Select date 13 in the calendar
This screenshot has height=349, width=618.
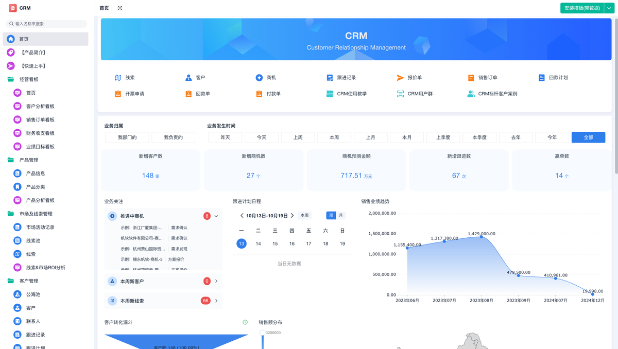pyautogui.click(x=242, y=243)
